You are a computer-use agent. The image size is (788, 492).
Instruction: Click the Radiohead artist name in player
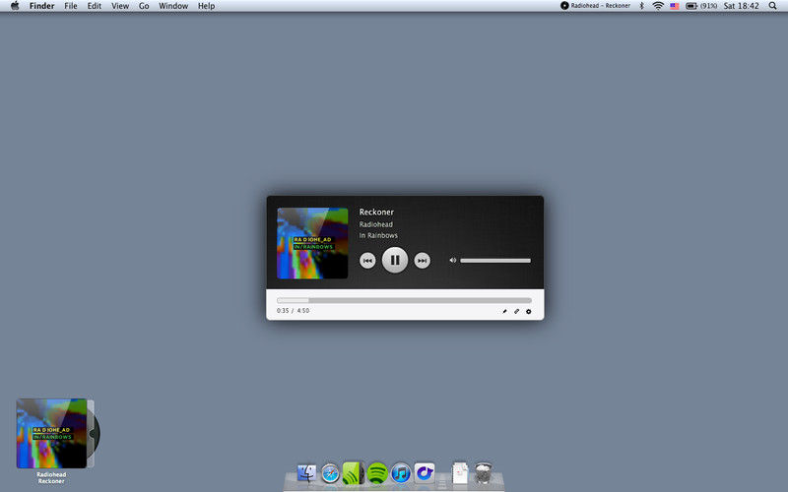click(376, 224)
